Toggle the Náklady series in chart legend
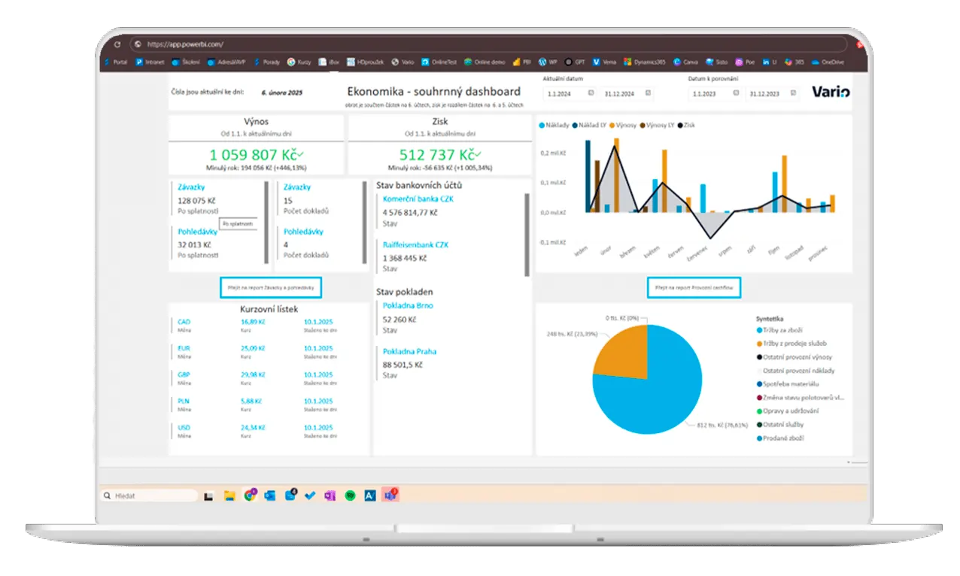This screenshot has height=576, width=960. (x=554, y=125)
